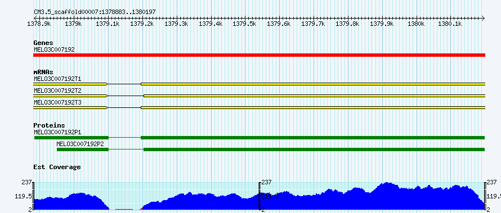Click the red zero-coverage gap in histogram
Screen dimensions: 501x213
(x=124, y=209)
